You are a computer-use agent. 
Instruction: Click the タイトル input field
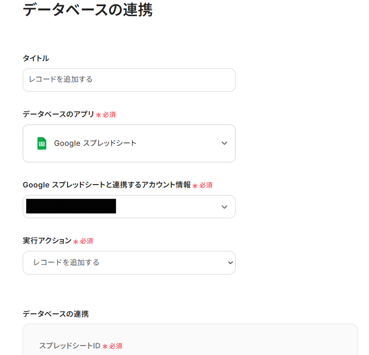coord(129,80)
